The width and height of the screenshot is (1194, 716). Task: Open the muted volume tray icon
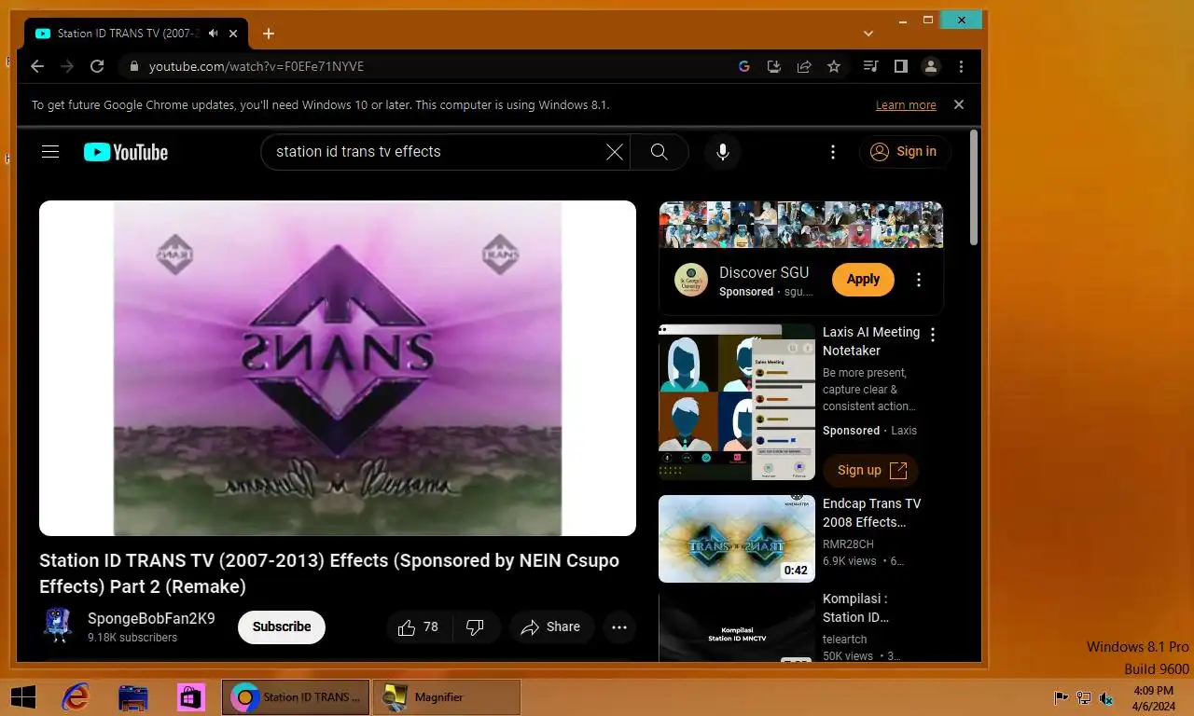coord(1106,697)
